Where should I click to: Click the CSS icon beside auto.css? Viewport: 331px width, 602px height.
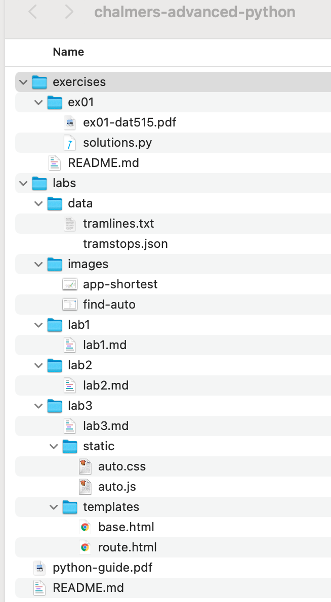85,466
